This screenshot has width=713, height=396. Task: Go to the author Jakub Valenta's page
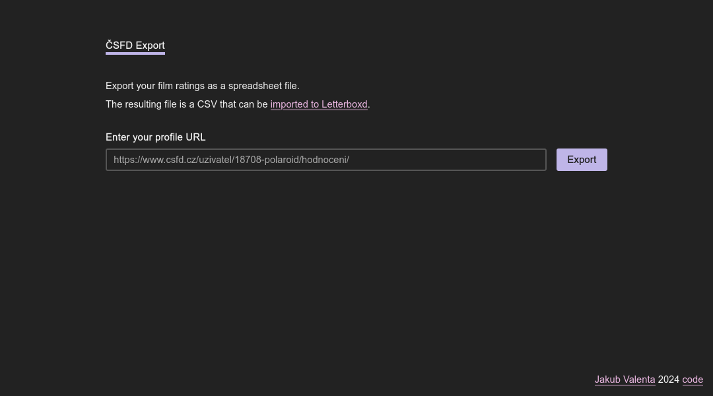point(625,379)
